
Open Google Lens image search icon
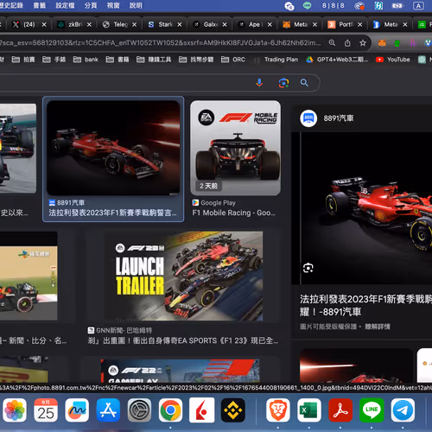coord(283,83)
